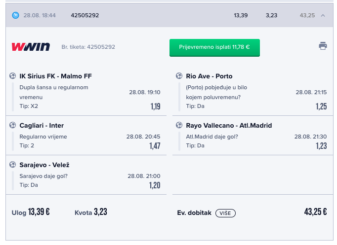337x245 pixels.
Task: Click soccer ball icon beside Rio Ave - Porto
Action: (x=179, y=76)
